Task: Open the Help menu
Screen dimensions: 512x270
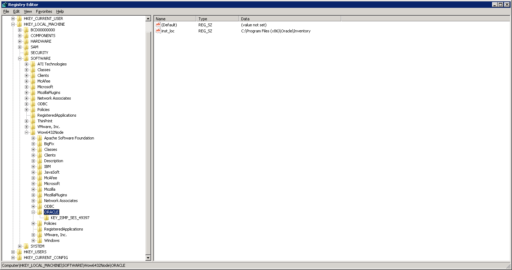Action: click(60, 11)
